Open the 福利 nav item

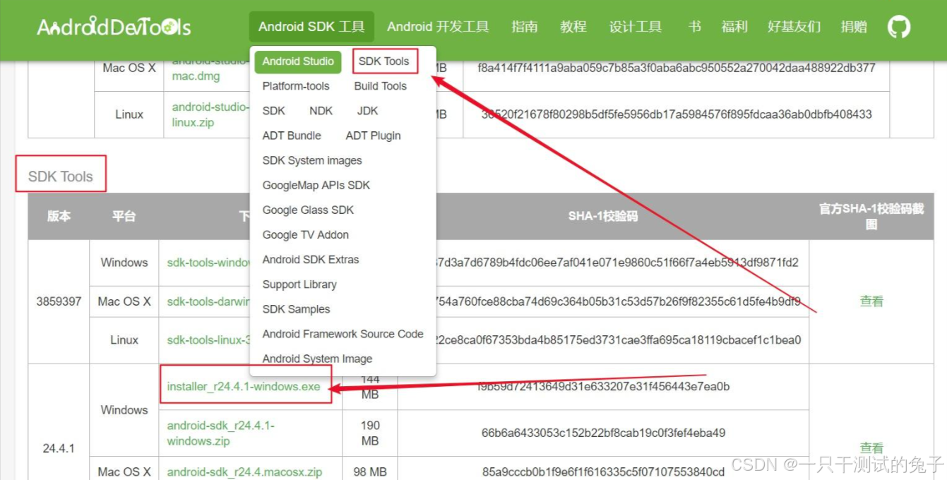734,27
